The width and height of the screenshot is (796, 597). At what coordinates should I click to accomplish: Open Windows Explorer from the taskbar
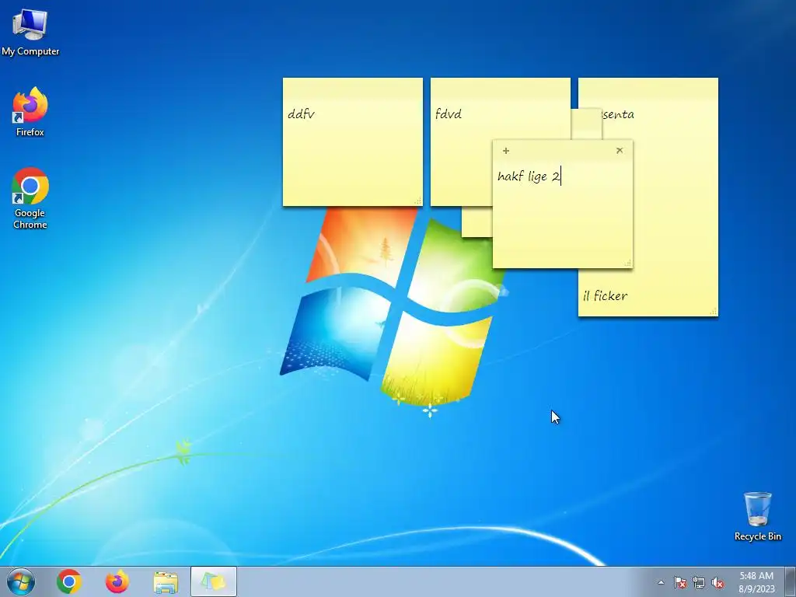point(166,582)
